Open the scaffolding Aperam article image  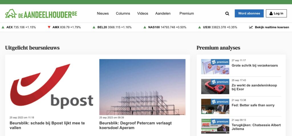(142, 87)
